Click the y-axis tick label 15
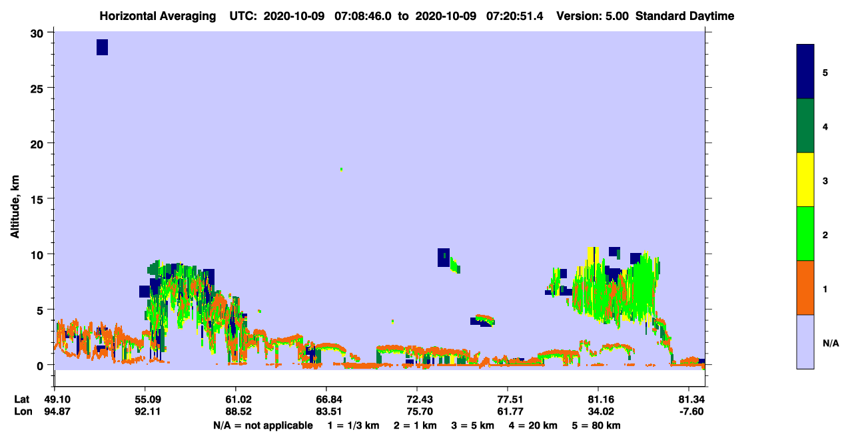This screenshot has height=444, width=866. [38, 199]
